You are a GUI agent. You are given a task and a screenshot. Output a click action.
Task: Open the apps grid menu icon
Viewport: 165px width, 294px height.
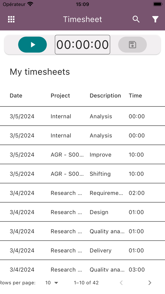[11, 19]
